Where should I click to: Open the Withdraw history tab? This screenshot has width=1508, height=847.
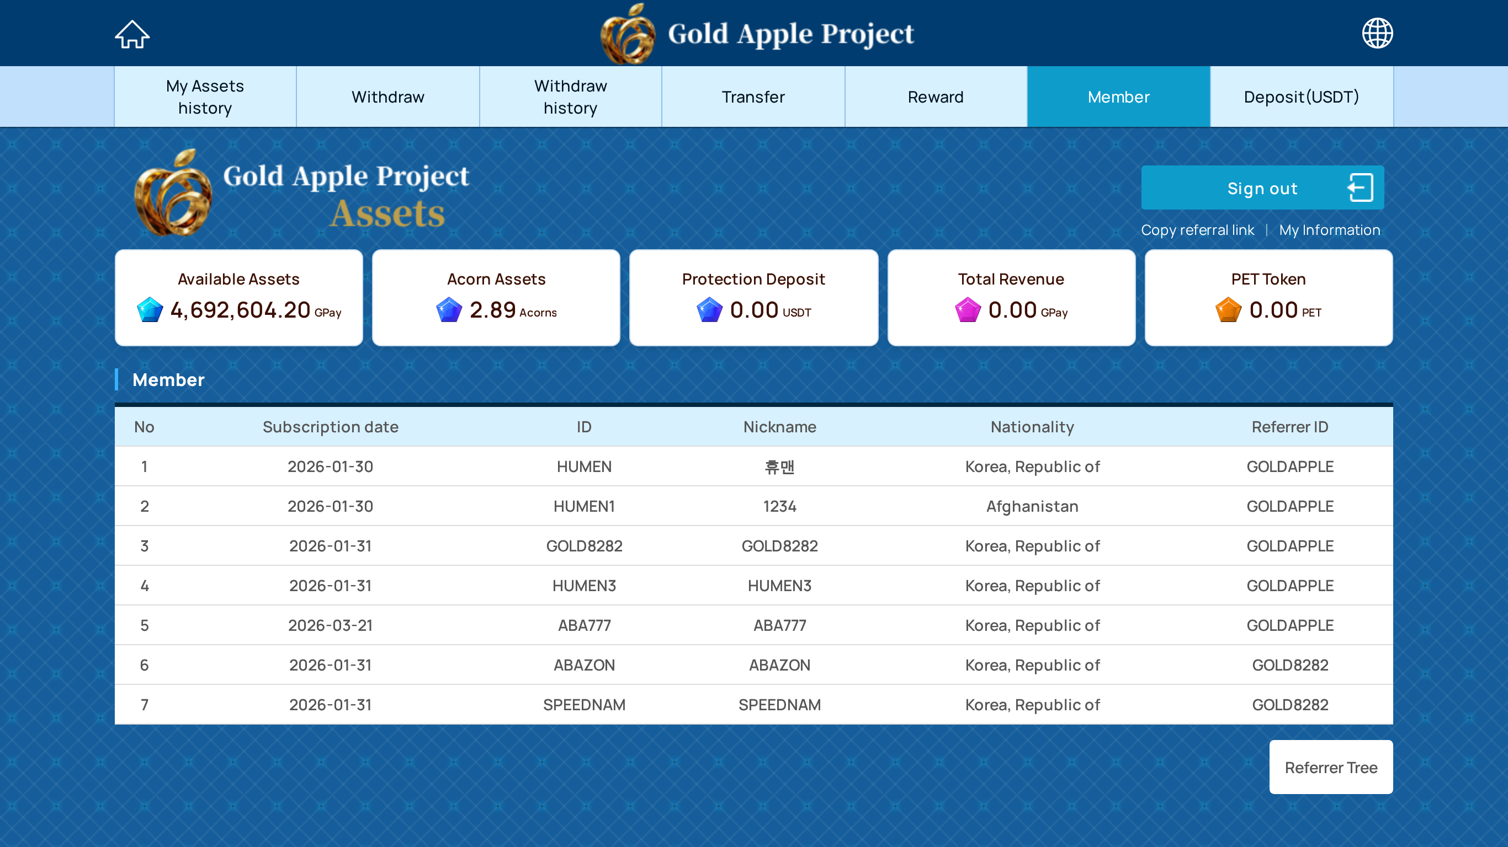tap(570, 97)
